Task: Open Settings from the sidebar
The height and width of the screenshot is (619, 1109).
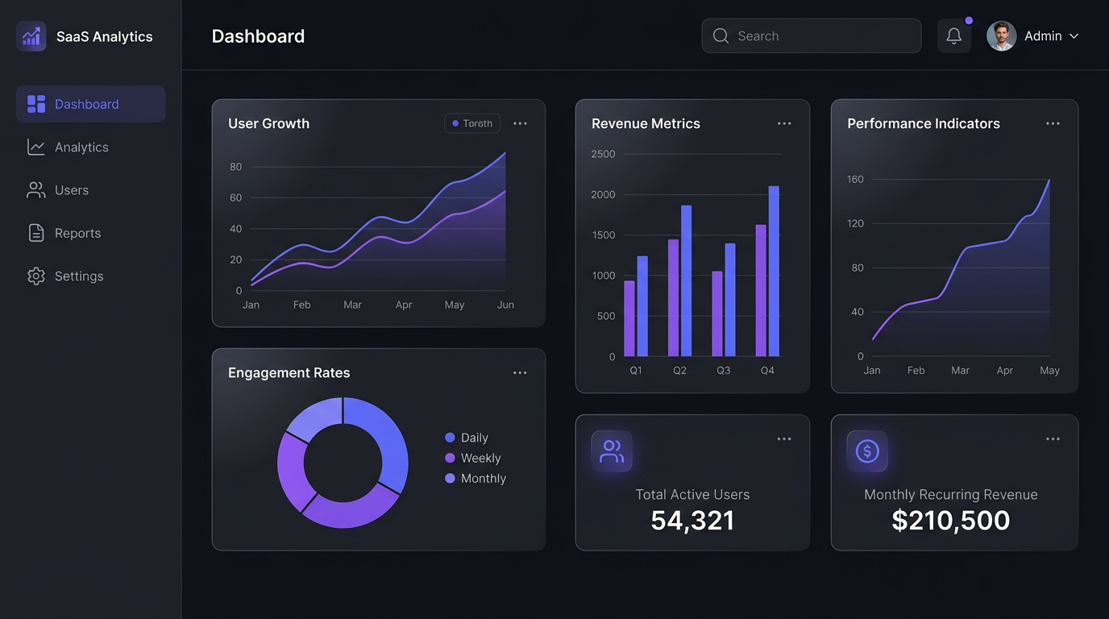Action: click(91, 276)
